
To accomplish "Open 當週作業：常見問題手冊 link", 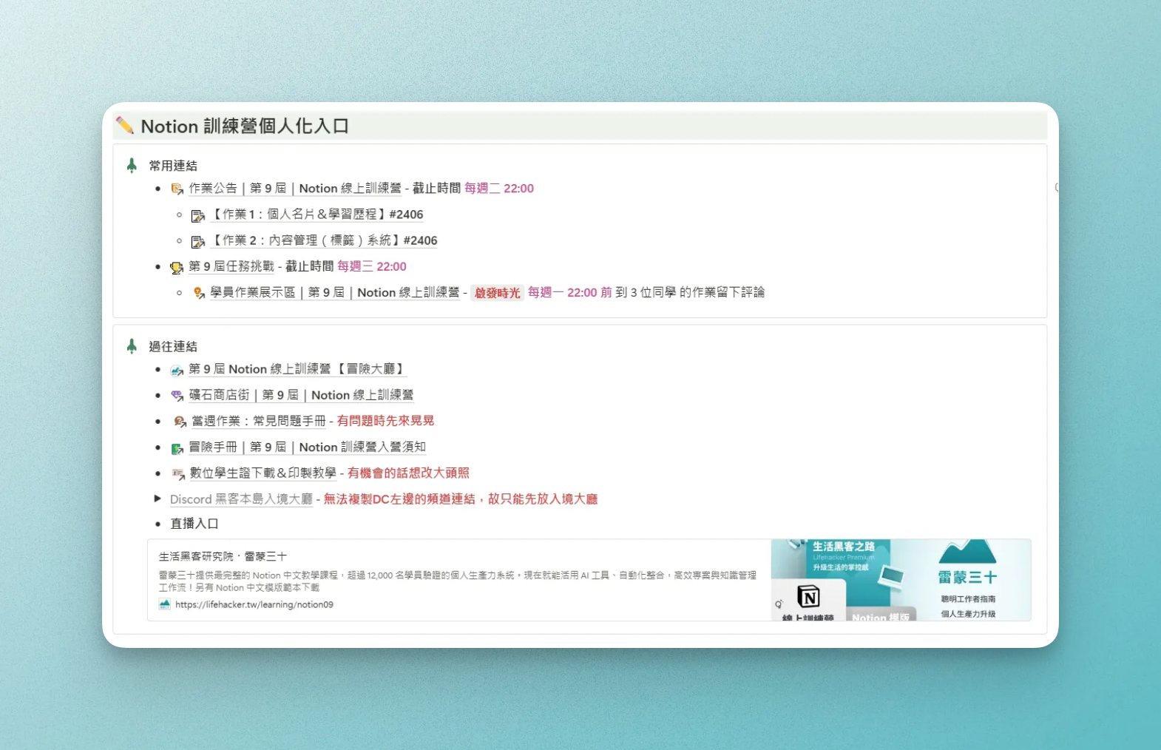I will point(259,421).
